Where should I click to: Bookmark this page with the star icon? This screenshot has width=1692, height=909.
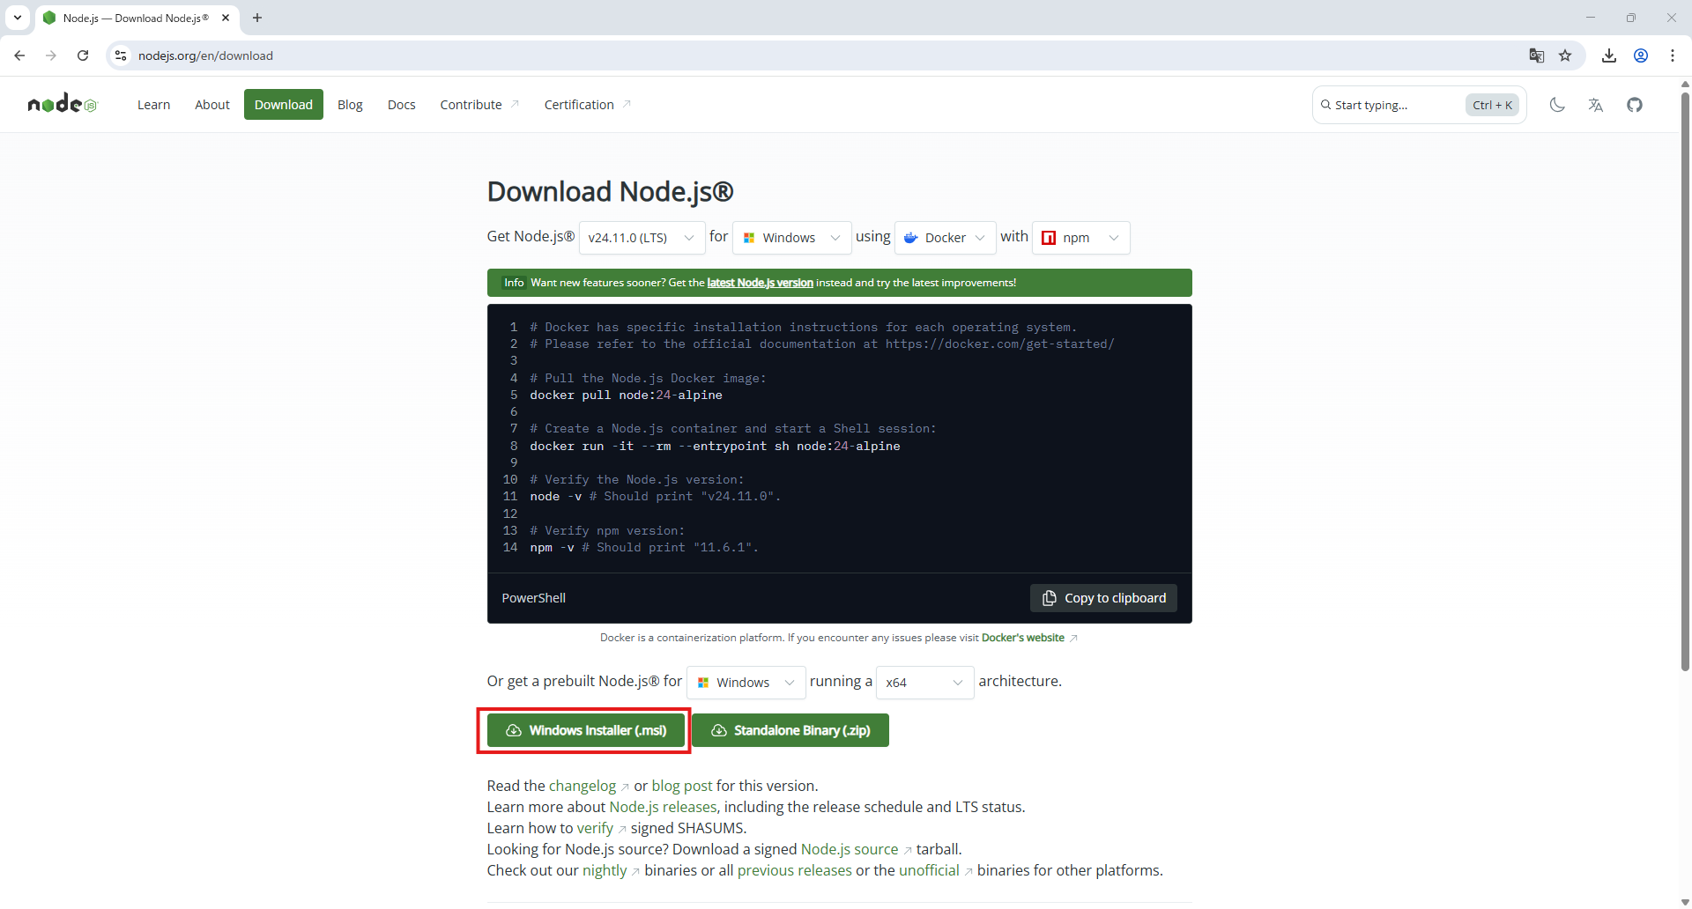[1567, 55]
